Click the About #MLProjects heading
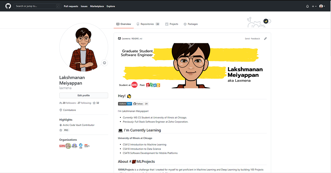Screen dimensions: 331x173 tap(137, 161)
